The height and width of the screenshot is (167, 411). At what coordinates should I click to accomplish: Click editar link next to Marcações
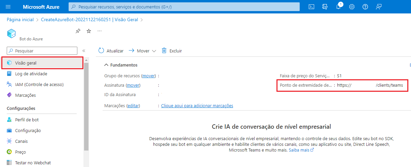click(133, 106)
